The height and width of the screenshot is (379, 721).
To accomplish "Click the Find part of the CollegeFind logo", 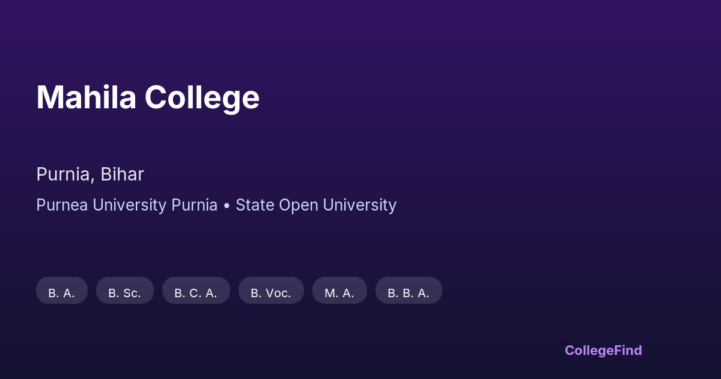I will pyautogui.click(x=629, y=350).
